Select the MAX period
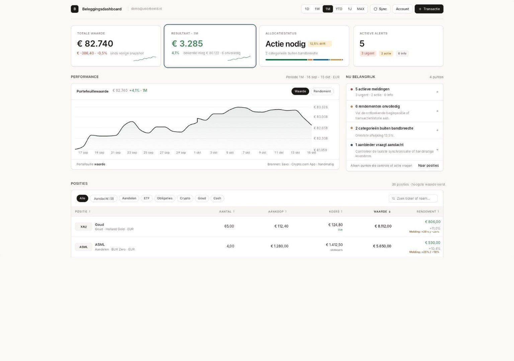The width and height of the screenshot is (514, 361). coord(361,9)
